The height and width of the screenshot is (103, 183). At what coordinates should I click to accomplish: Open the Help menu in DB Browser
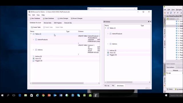point(43,15)
